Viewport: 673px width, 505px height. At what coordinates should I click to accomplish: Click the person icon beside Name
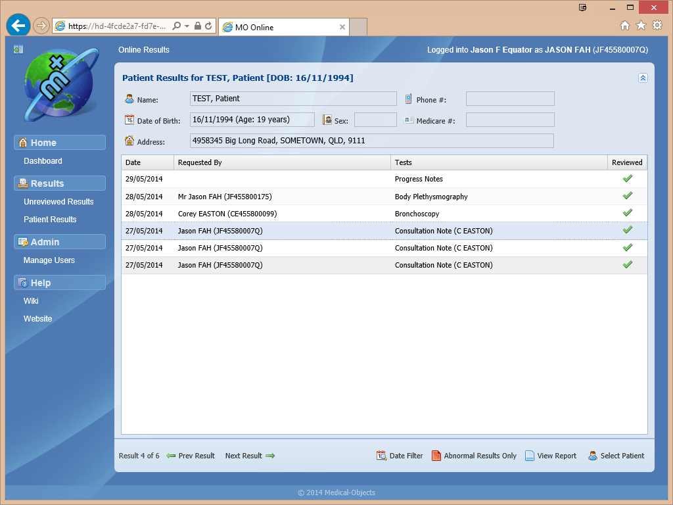click(129, 99)
